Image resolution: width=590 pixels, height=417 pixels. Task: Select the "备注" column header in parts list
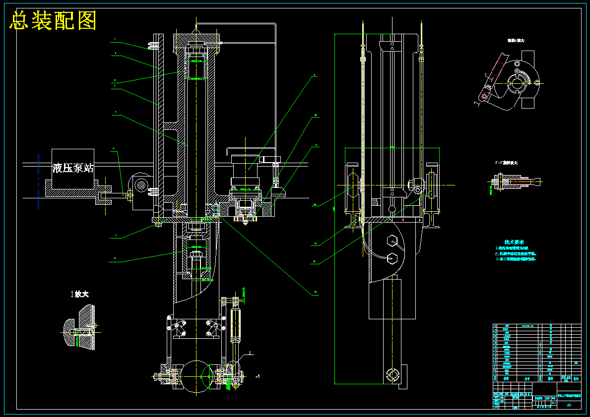coord(576,379)
